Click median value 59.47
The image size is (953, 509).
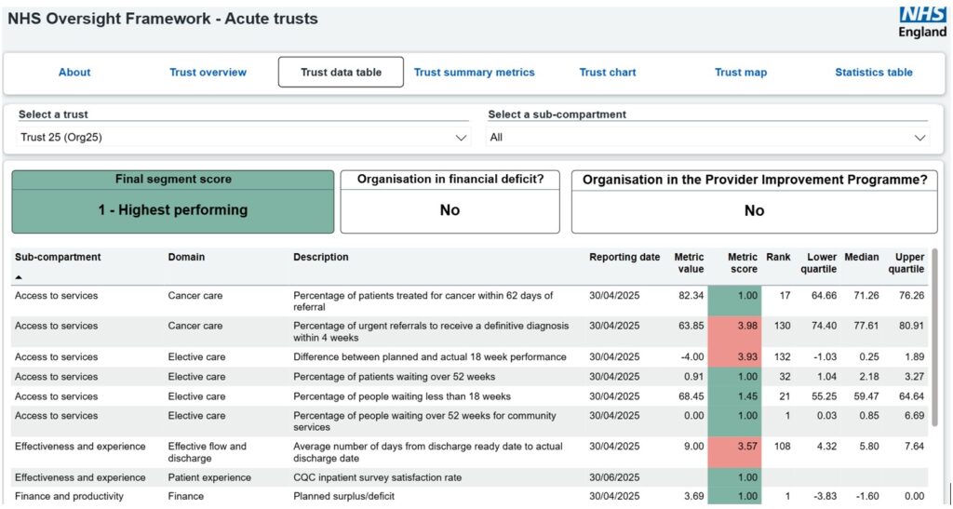pos(866,396)
